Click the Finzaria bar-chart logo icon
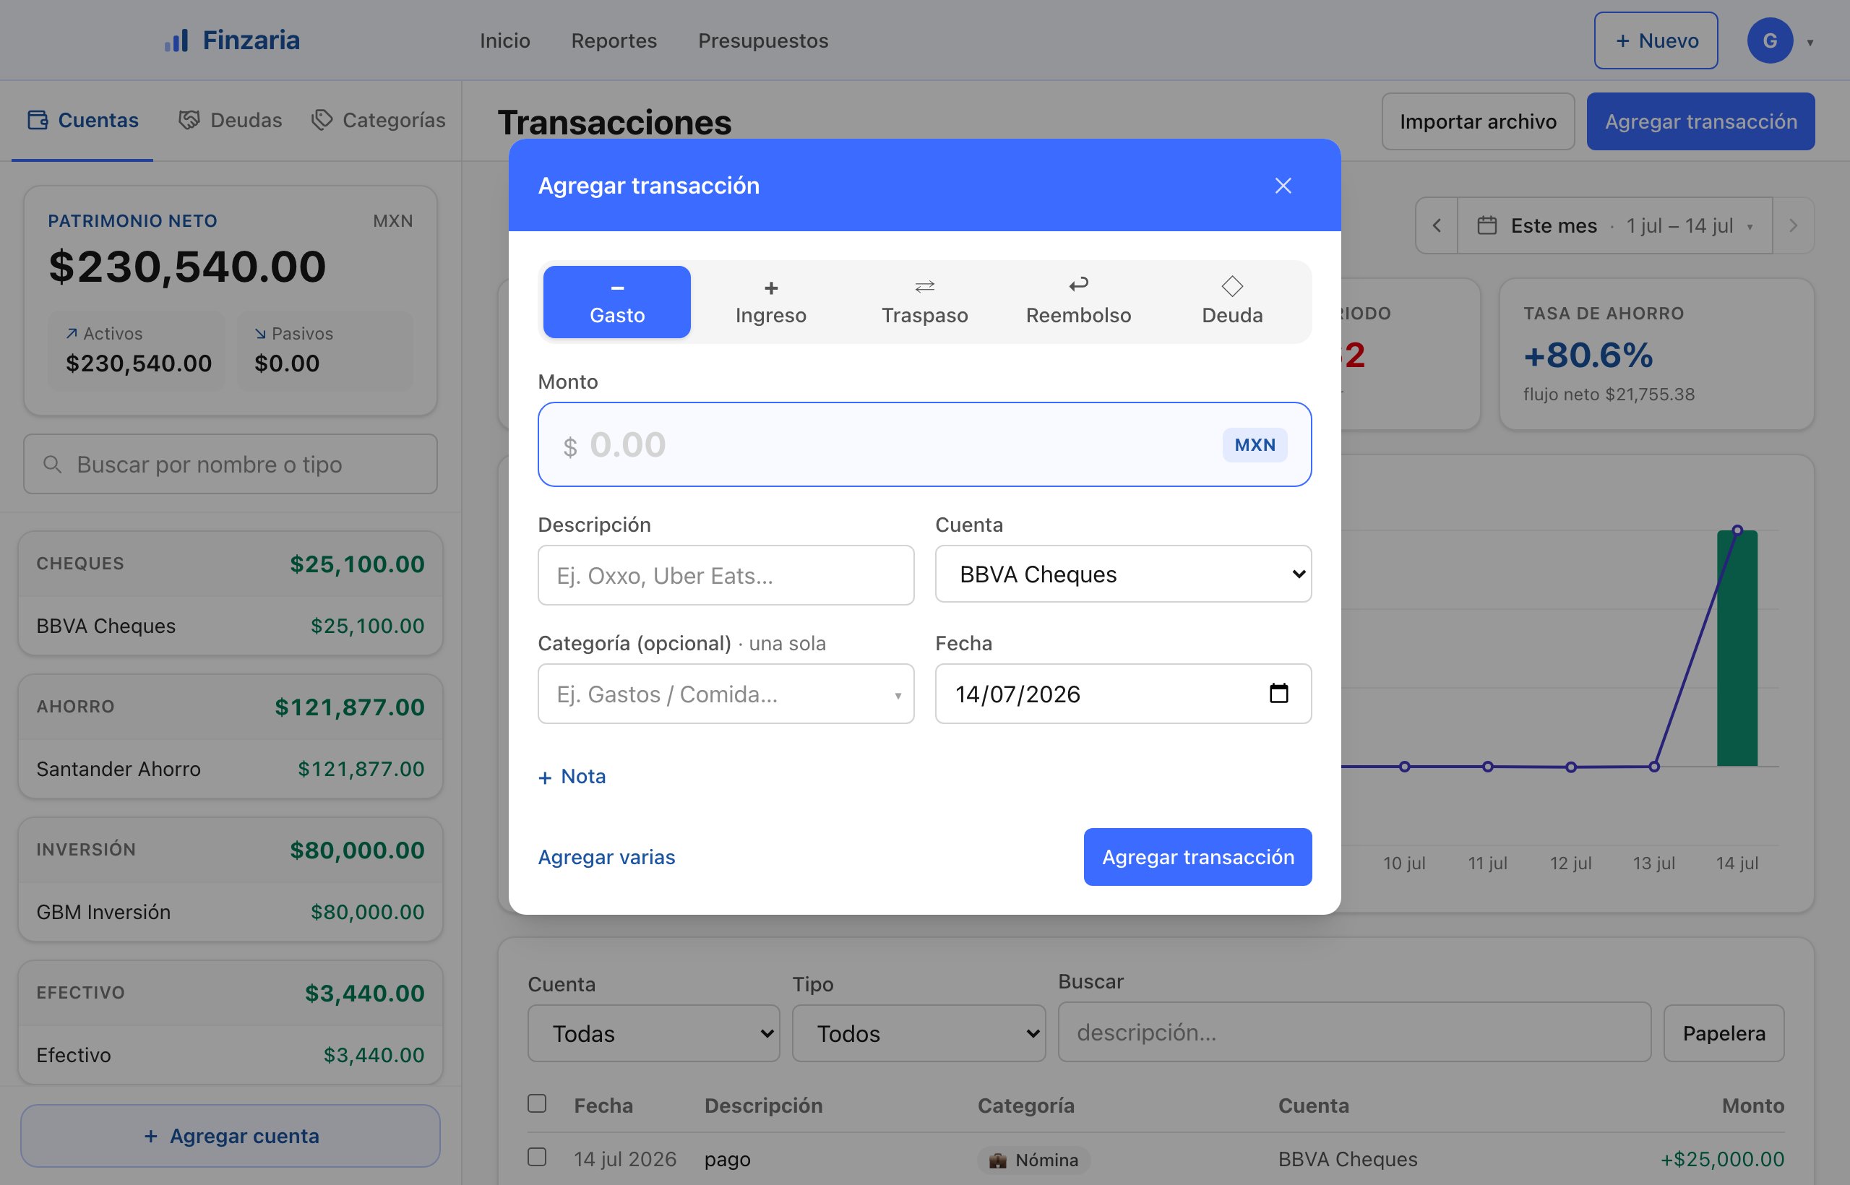 (x=176, y=40)
